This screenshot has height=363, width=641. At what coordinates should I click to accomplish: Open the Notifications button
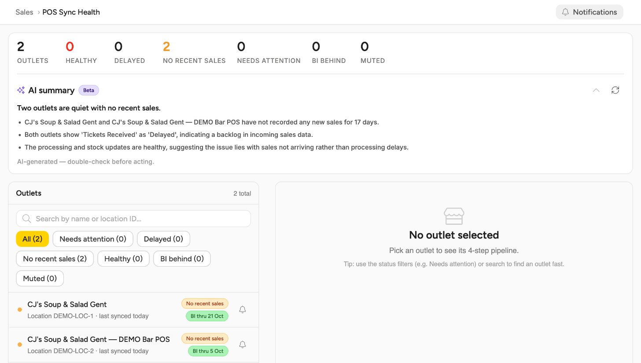(589, 12)
